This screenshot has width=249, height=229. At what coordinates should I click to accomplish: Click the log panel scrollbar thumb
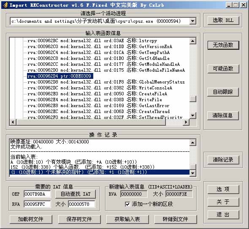[x=193, y=167]
